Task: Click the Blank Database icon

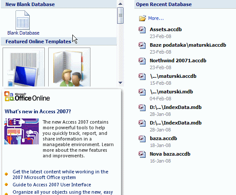Action: [x=22, y=20]
